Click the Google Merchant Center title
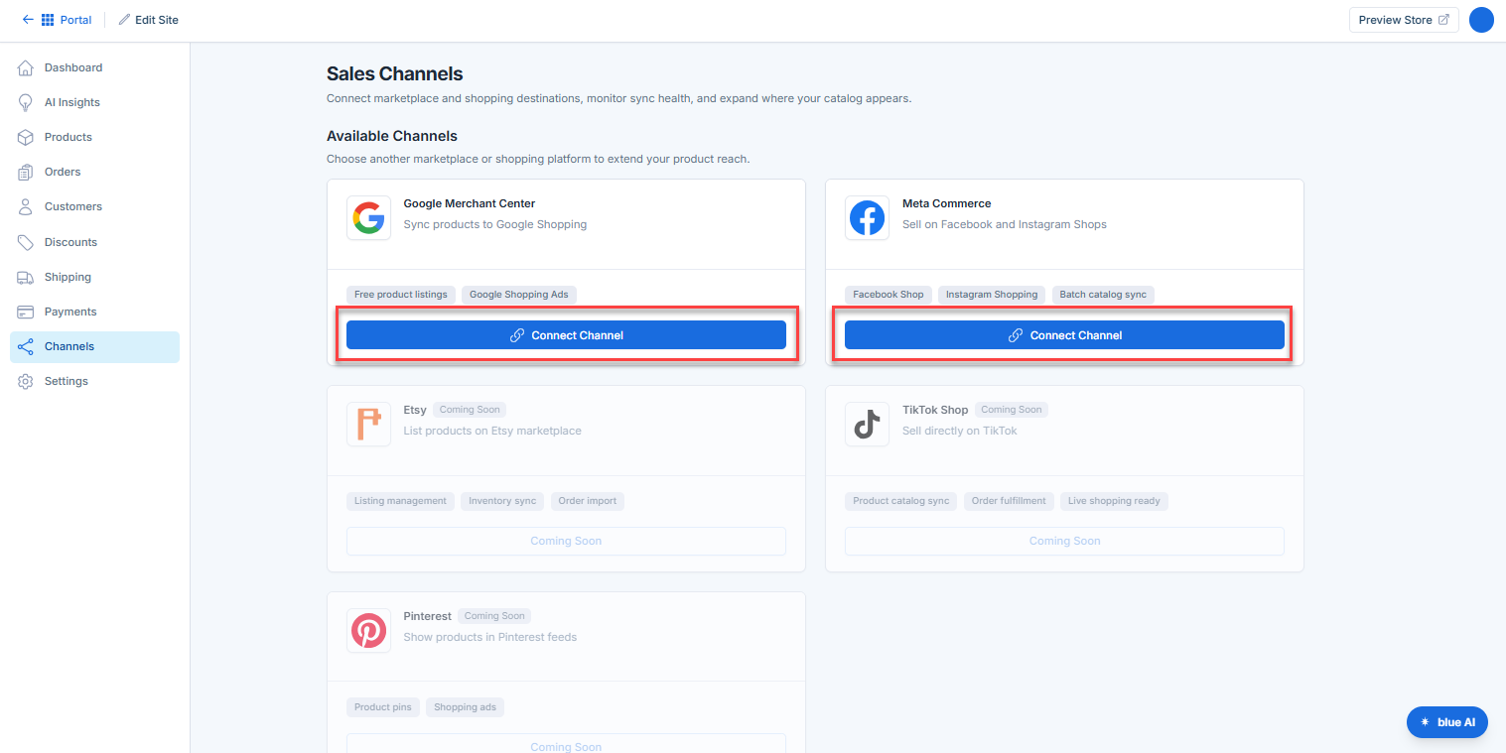Viewport: 1506px width, 753px height. (470, 203)
